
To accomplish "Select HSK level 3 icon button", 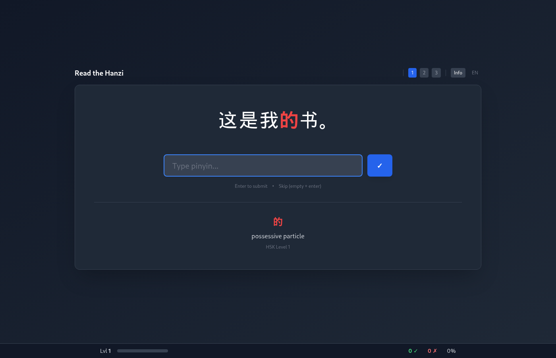I will coord(436,73).
